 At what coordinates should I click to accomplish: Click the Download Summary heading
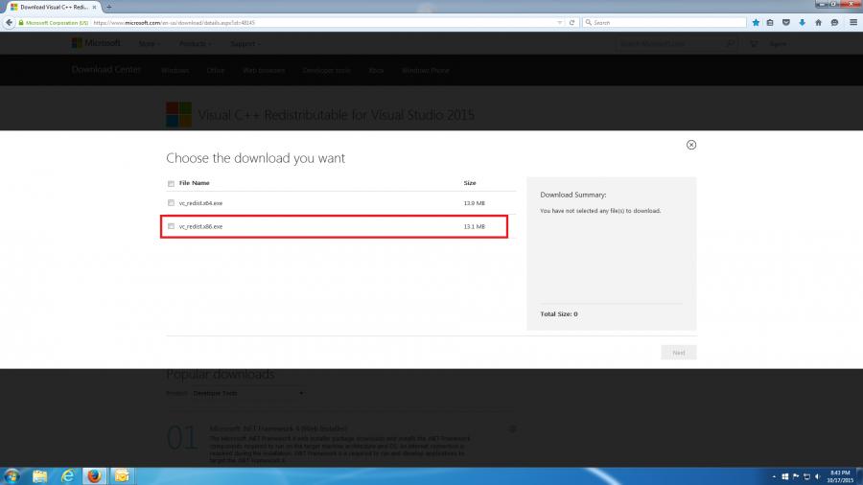[573, 195]
